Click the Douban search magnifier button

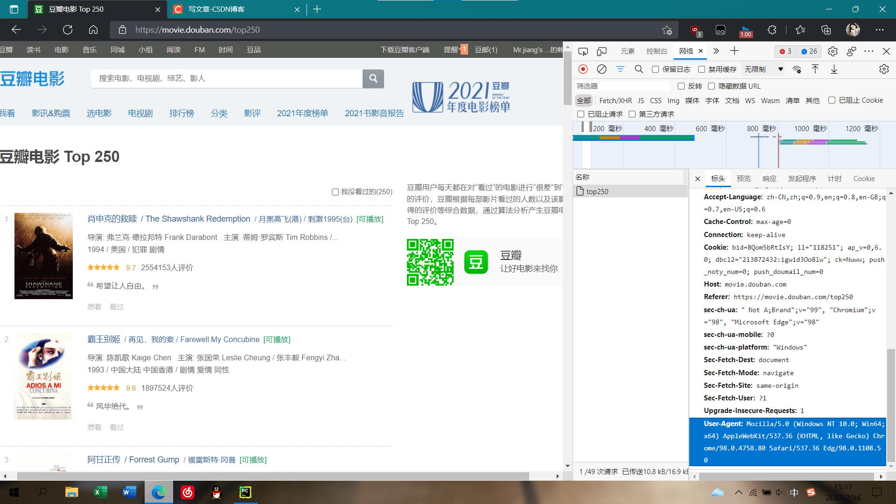pos(373,78)
